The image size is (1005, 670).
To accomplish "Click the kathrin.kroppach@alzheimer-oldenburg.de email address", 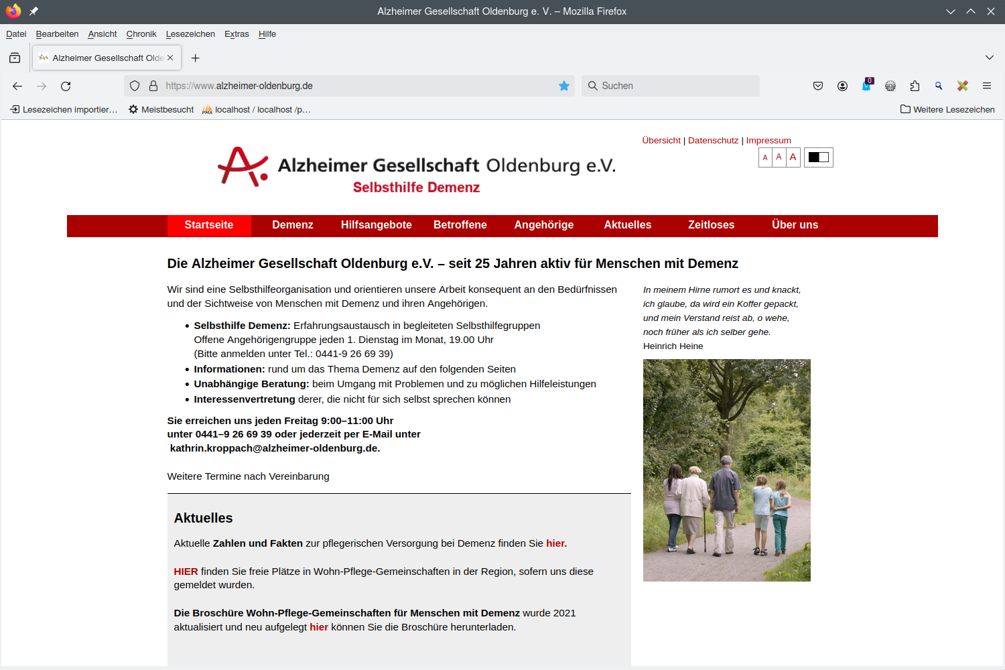I will tap(275, 448).
